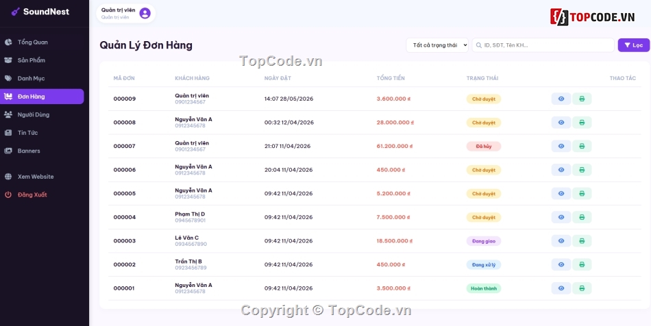651x326 pixels.
Task: Go to Sản Phẩm in the sidebar
Action: [42, 60]
